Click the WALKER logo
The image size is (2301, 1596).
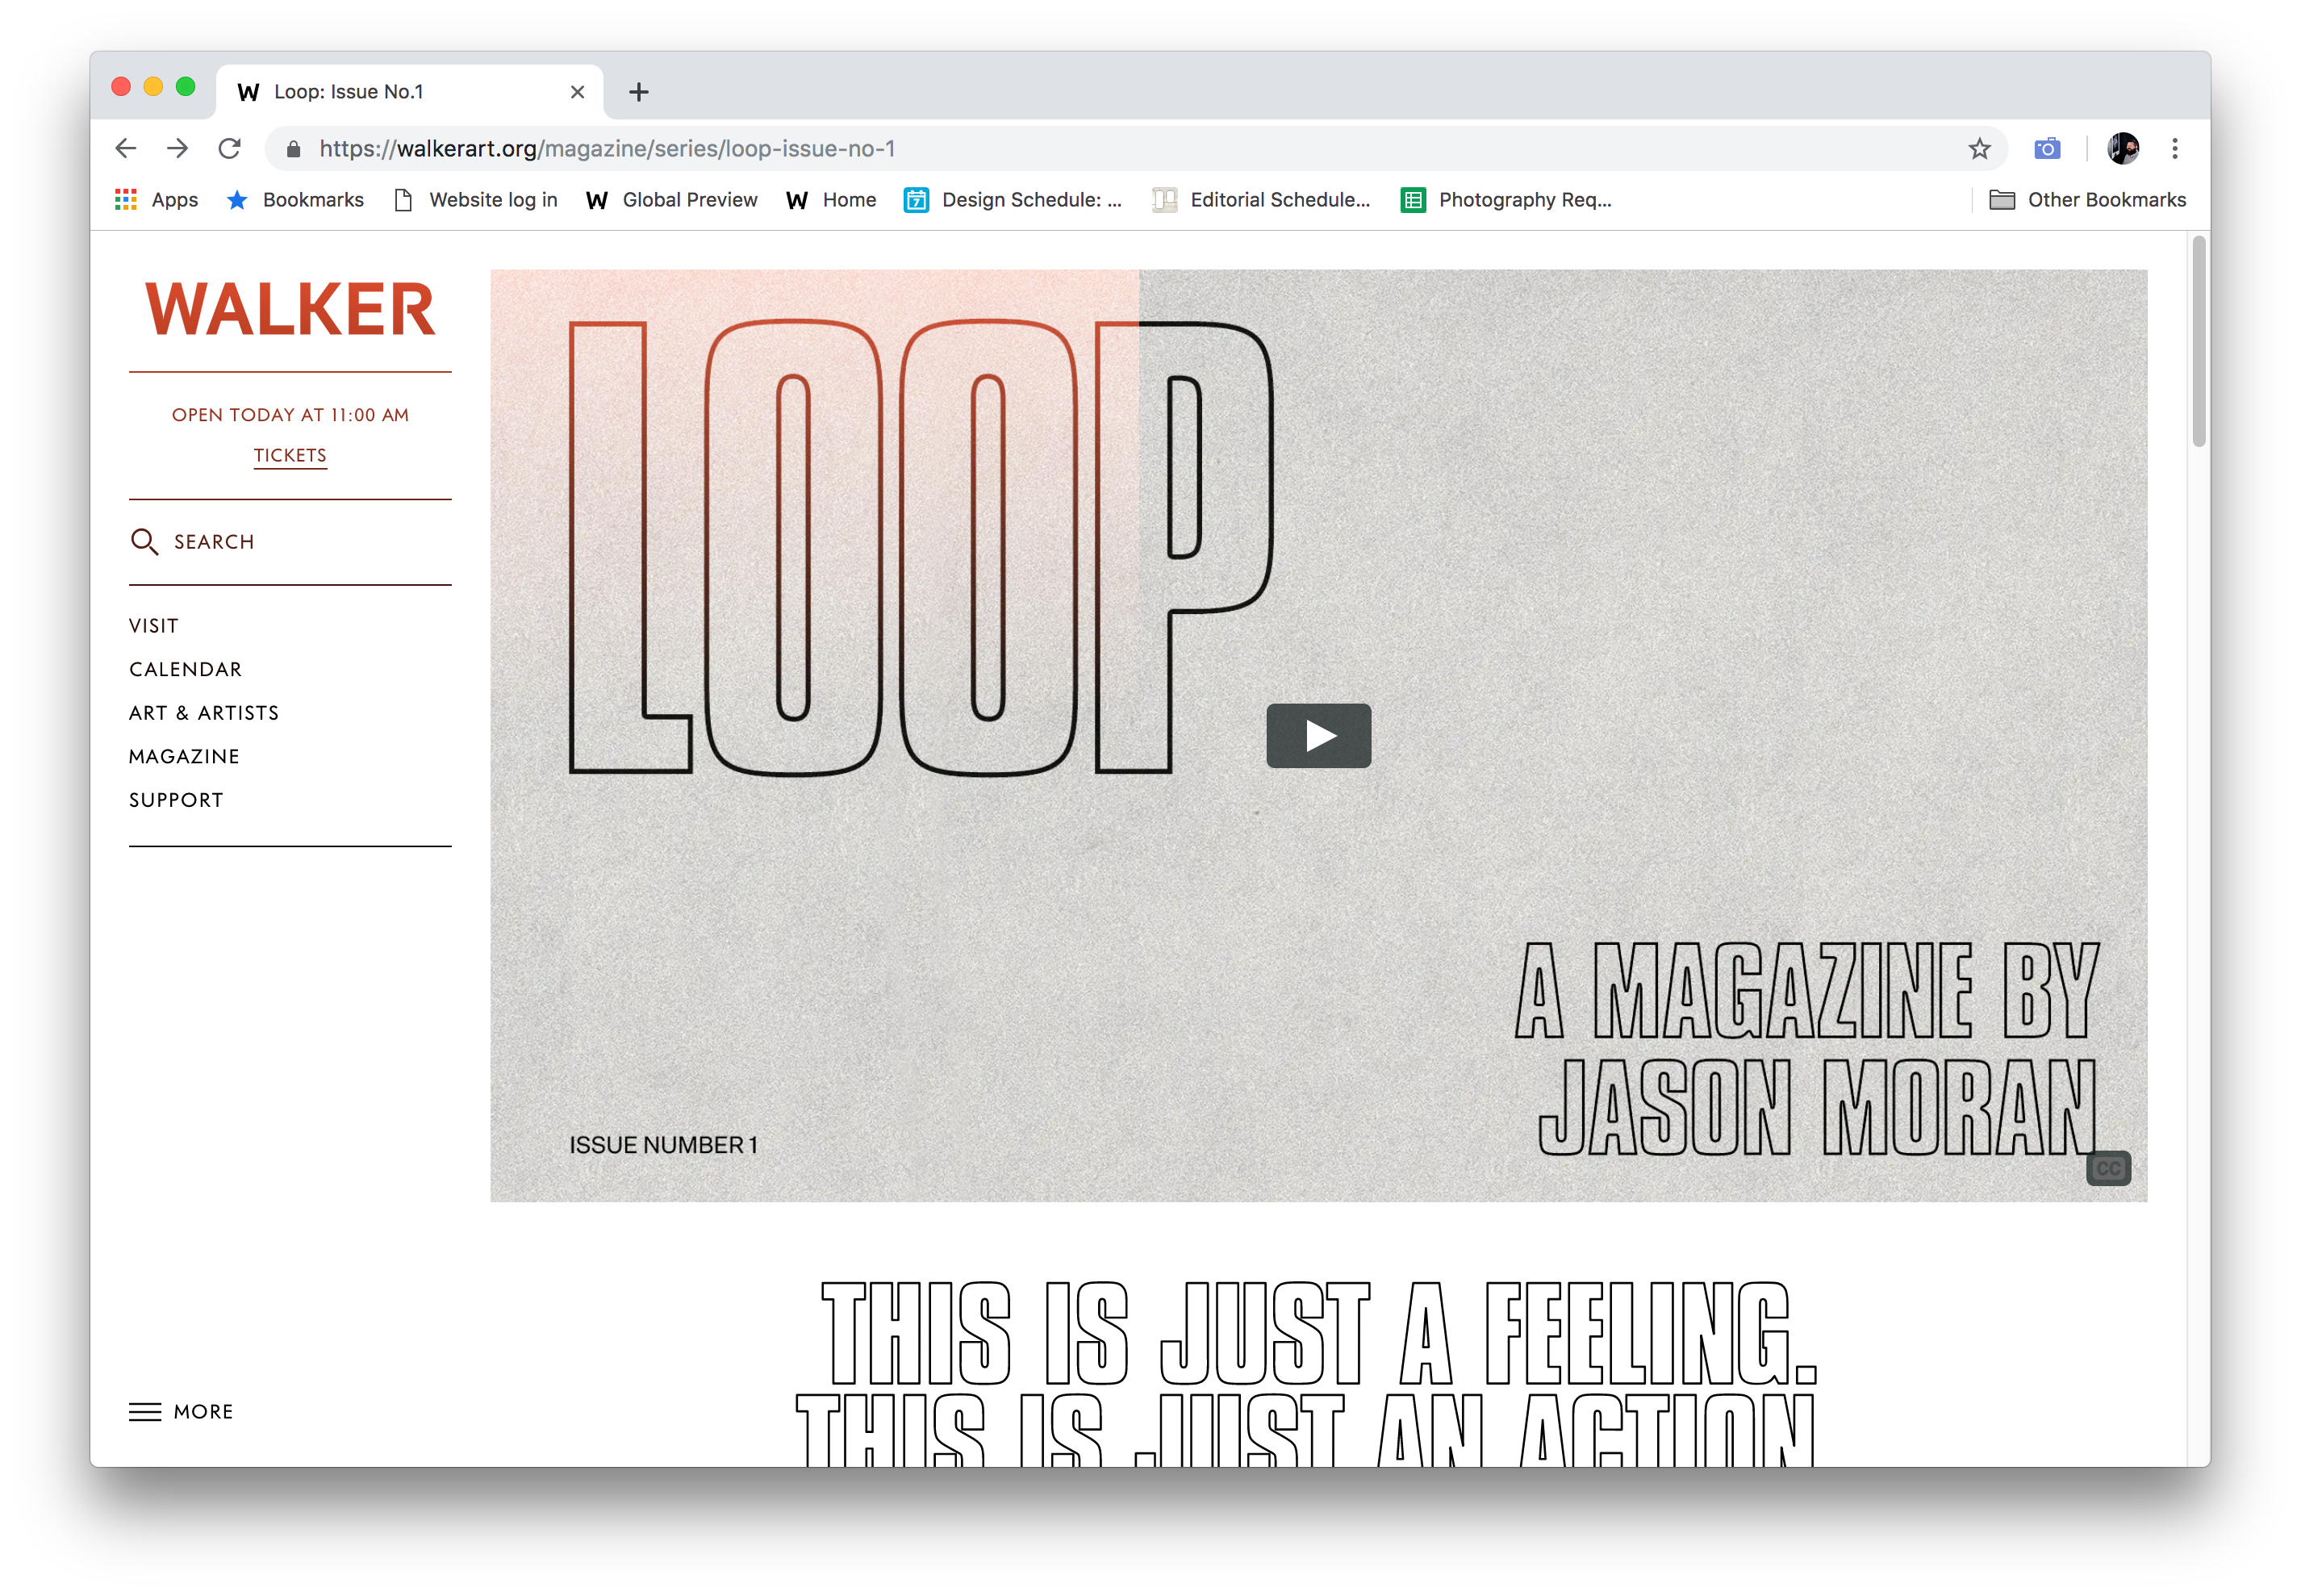click(290, 309)
